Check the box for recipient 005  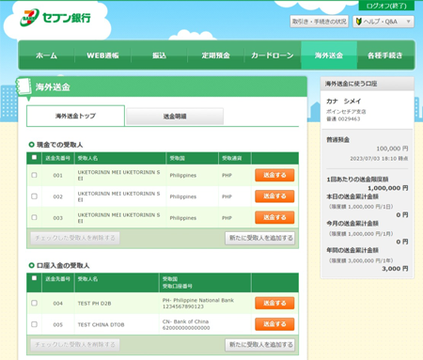pos(34,324)
